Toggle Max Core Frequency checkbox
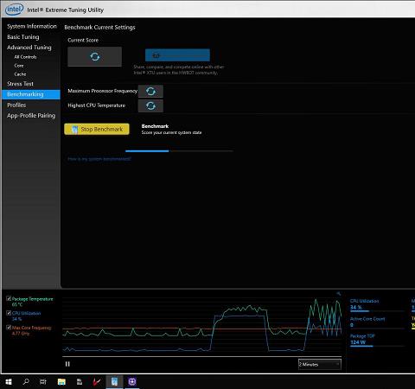This screenshot has height=389, width=415. [9, 327]
